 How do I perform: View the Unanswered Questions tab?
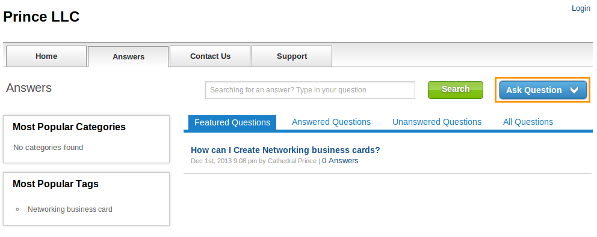(437, 122)
